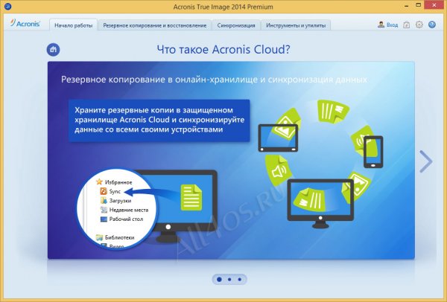Image resolution: width=447 pixels, height=302 pixels.
Task: Switch to the Начало работы tab
Action: (73, 25)
